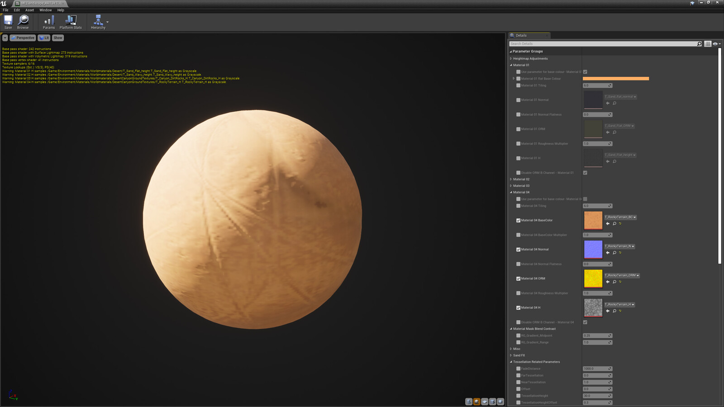The image size is (724, 407).
Task: Open Details property matrix grid icon
Action: tap(708, 44)
